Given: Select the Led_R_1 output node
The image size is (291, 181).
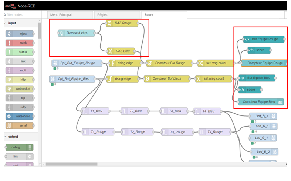Looking at the screenshot, I should tap(264, 126).
